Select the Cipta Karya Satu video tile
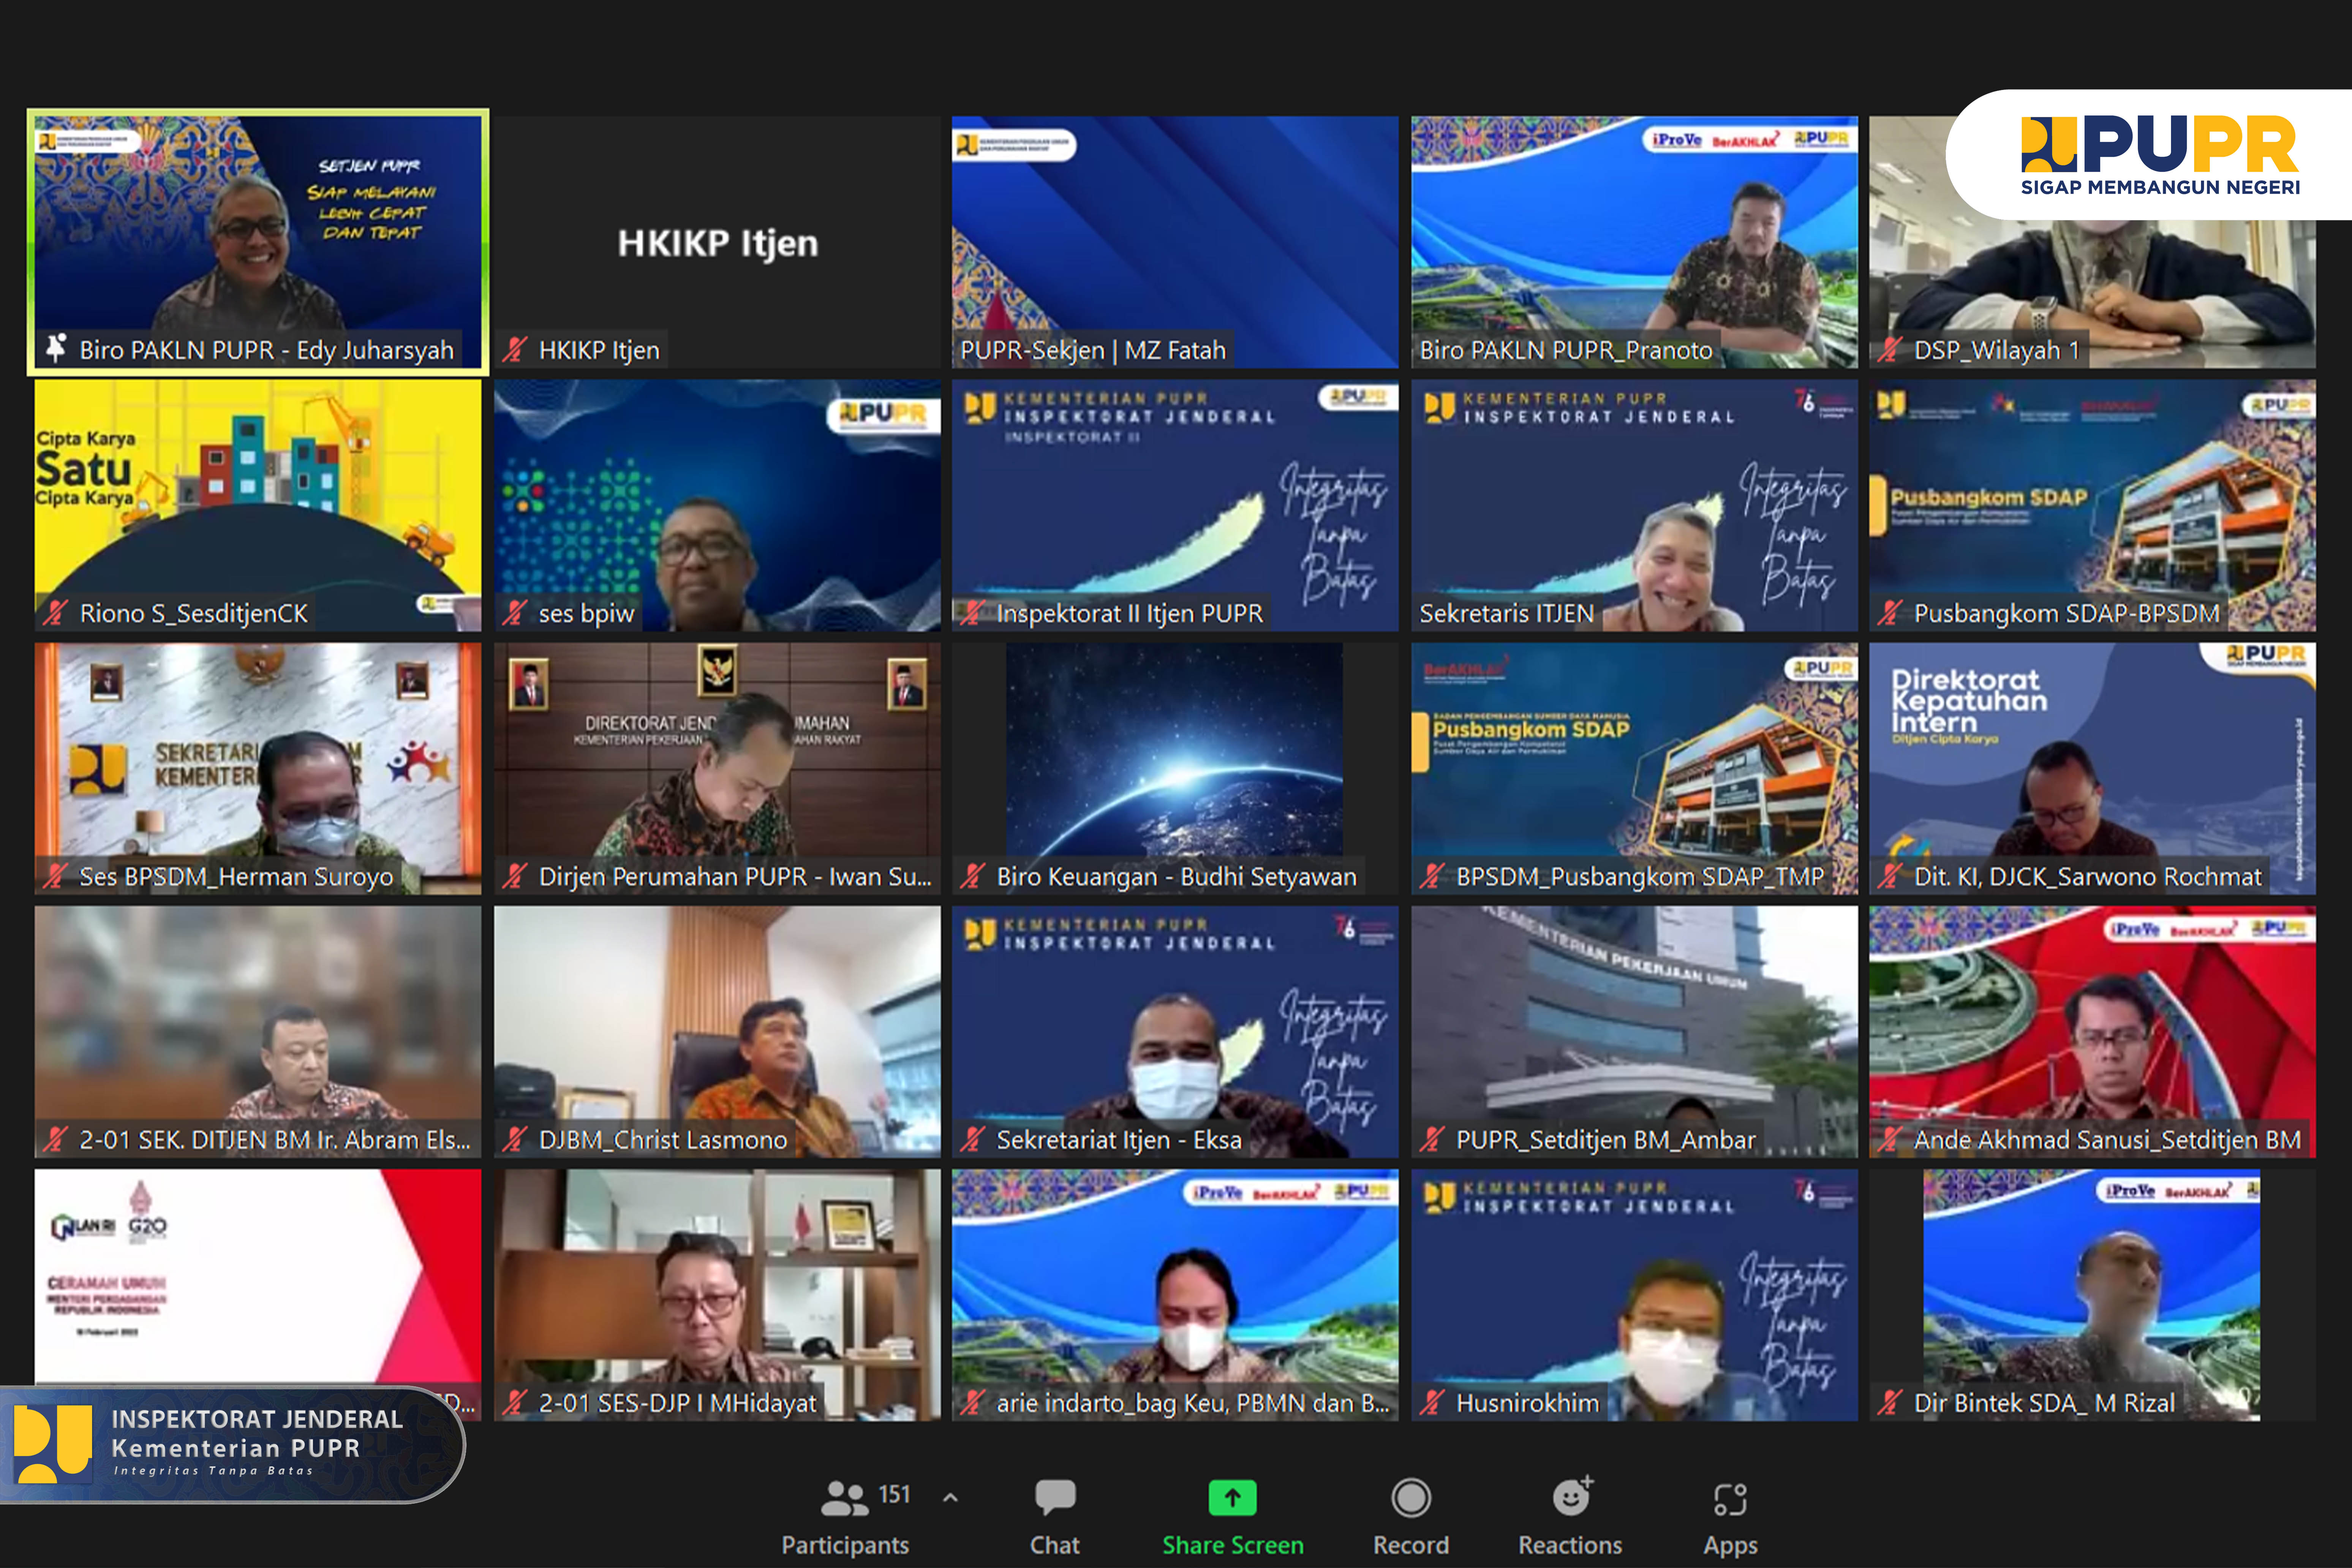The image size is (2352, 1568). point(258,505)
